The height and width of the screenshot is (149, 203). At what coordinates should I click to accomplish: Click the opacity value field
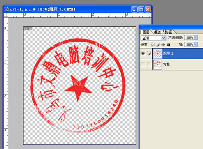(189, 38)
